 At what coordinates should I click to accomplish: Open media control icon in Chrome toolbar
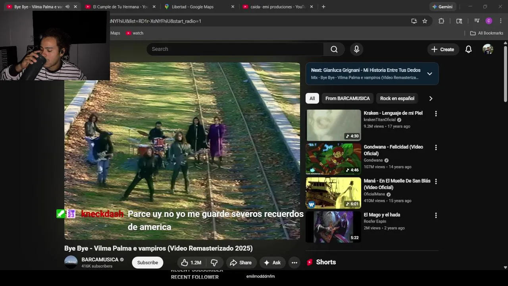[x=477, y=21]
